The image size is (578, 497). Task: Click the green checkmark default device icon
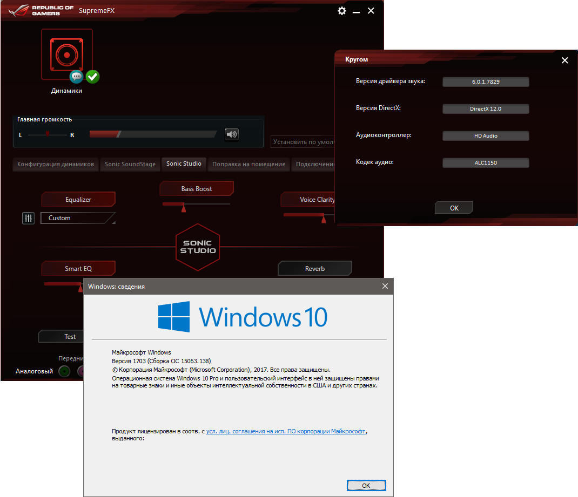click(x=92, y=77)
